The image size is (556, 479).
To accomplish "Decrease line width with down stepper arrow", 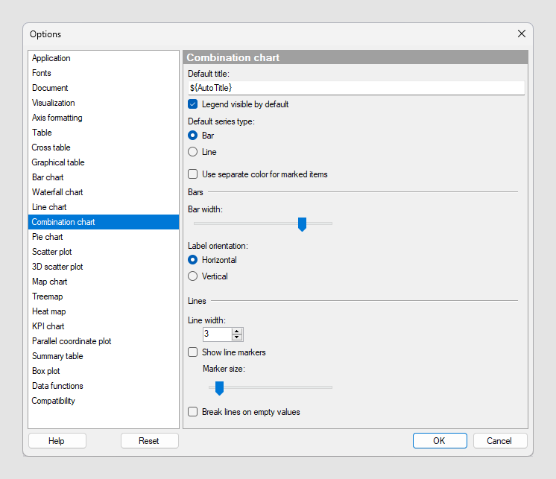I will click(x=237, y=337).
